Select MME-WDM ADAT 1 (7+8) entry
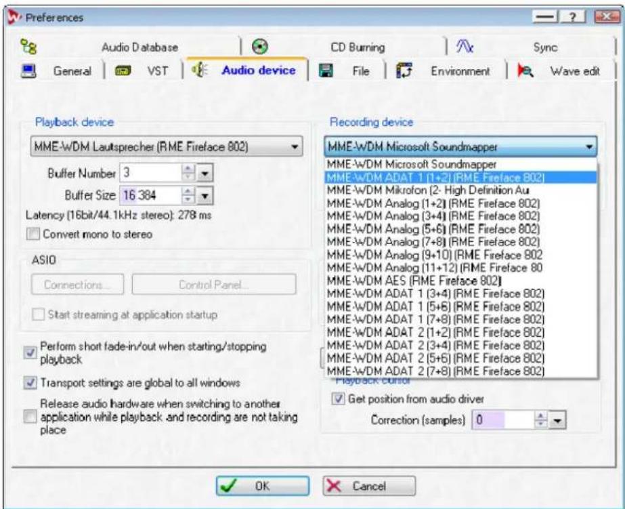 click(x=461, y=319)
